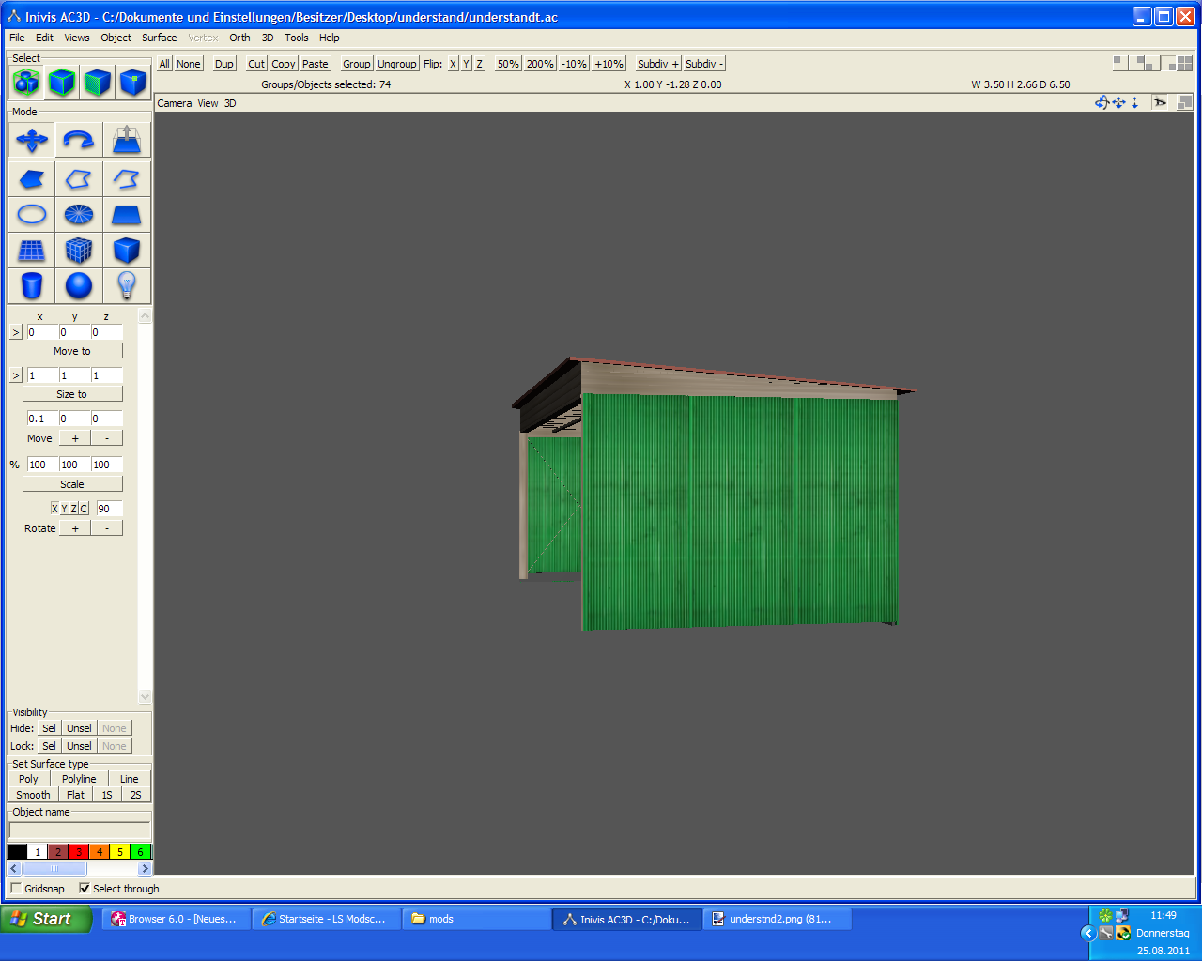Open the Camera menu of 3D view

click(175, 103)
